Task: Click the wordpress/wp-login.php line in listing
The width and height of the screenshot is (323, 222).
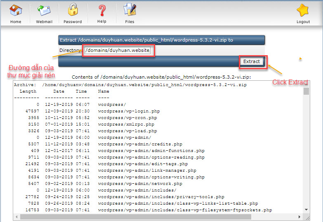Action: (129, 111)
